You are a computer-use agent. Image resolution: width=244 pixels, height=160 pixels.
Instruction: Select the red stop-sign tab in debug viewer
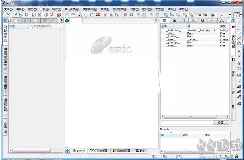point(203,20)
